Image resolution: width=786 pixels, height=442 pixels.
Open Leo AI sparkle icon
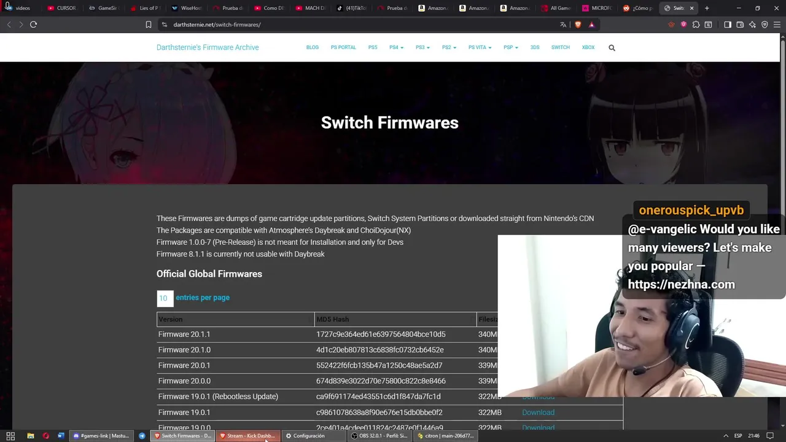pos(752,25)
